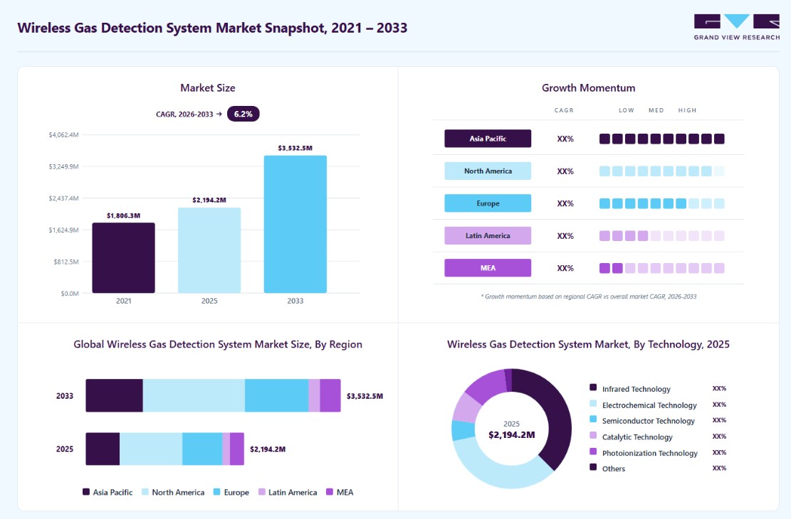Click the MEA swatch in region legend
The width and height of the screenshot is (791, 519).
pyautogui.click(x=330, y=492)
